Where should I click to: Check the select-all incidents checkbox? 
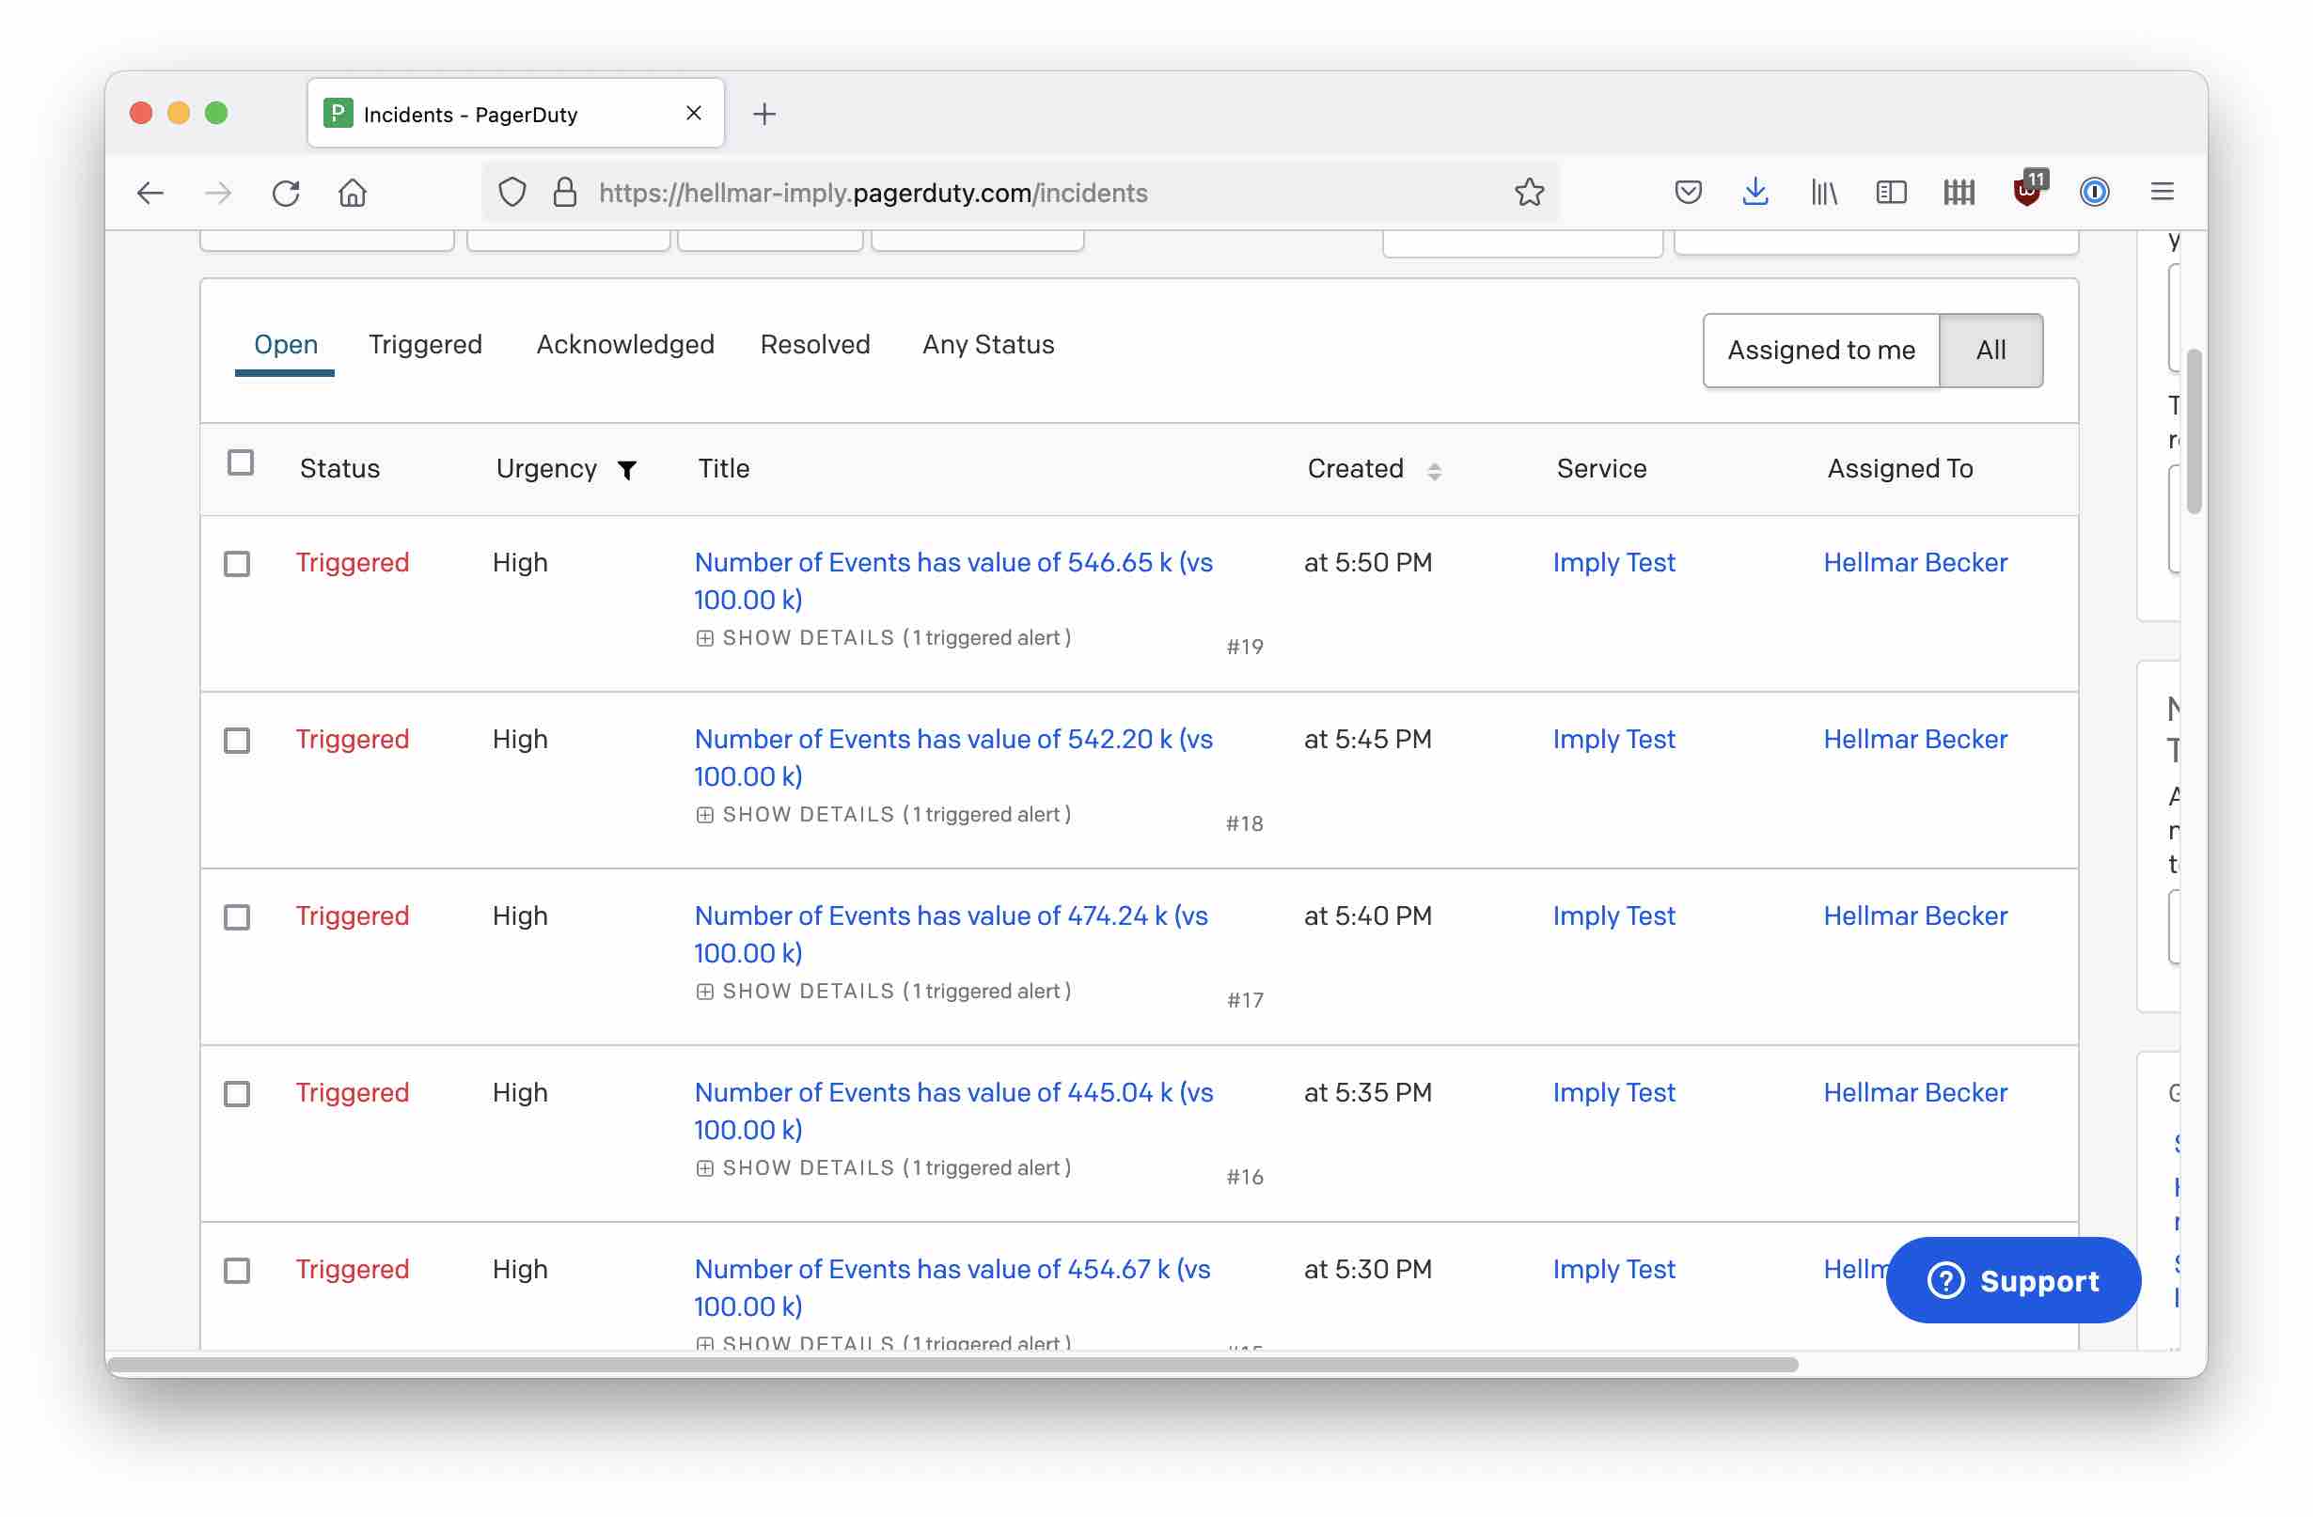(x=240, y=463)
